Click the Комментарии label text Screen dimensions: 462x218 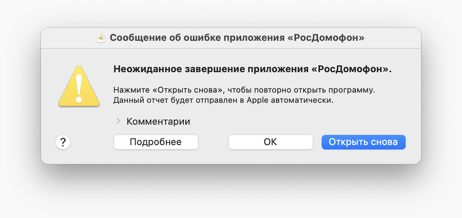point(158,121)
